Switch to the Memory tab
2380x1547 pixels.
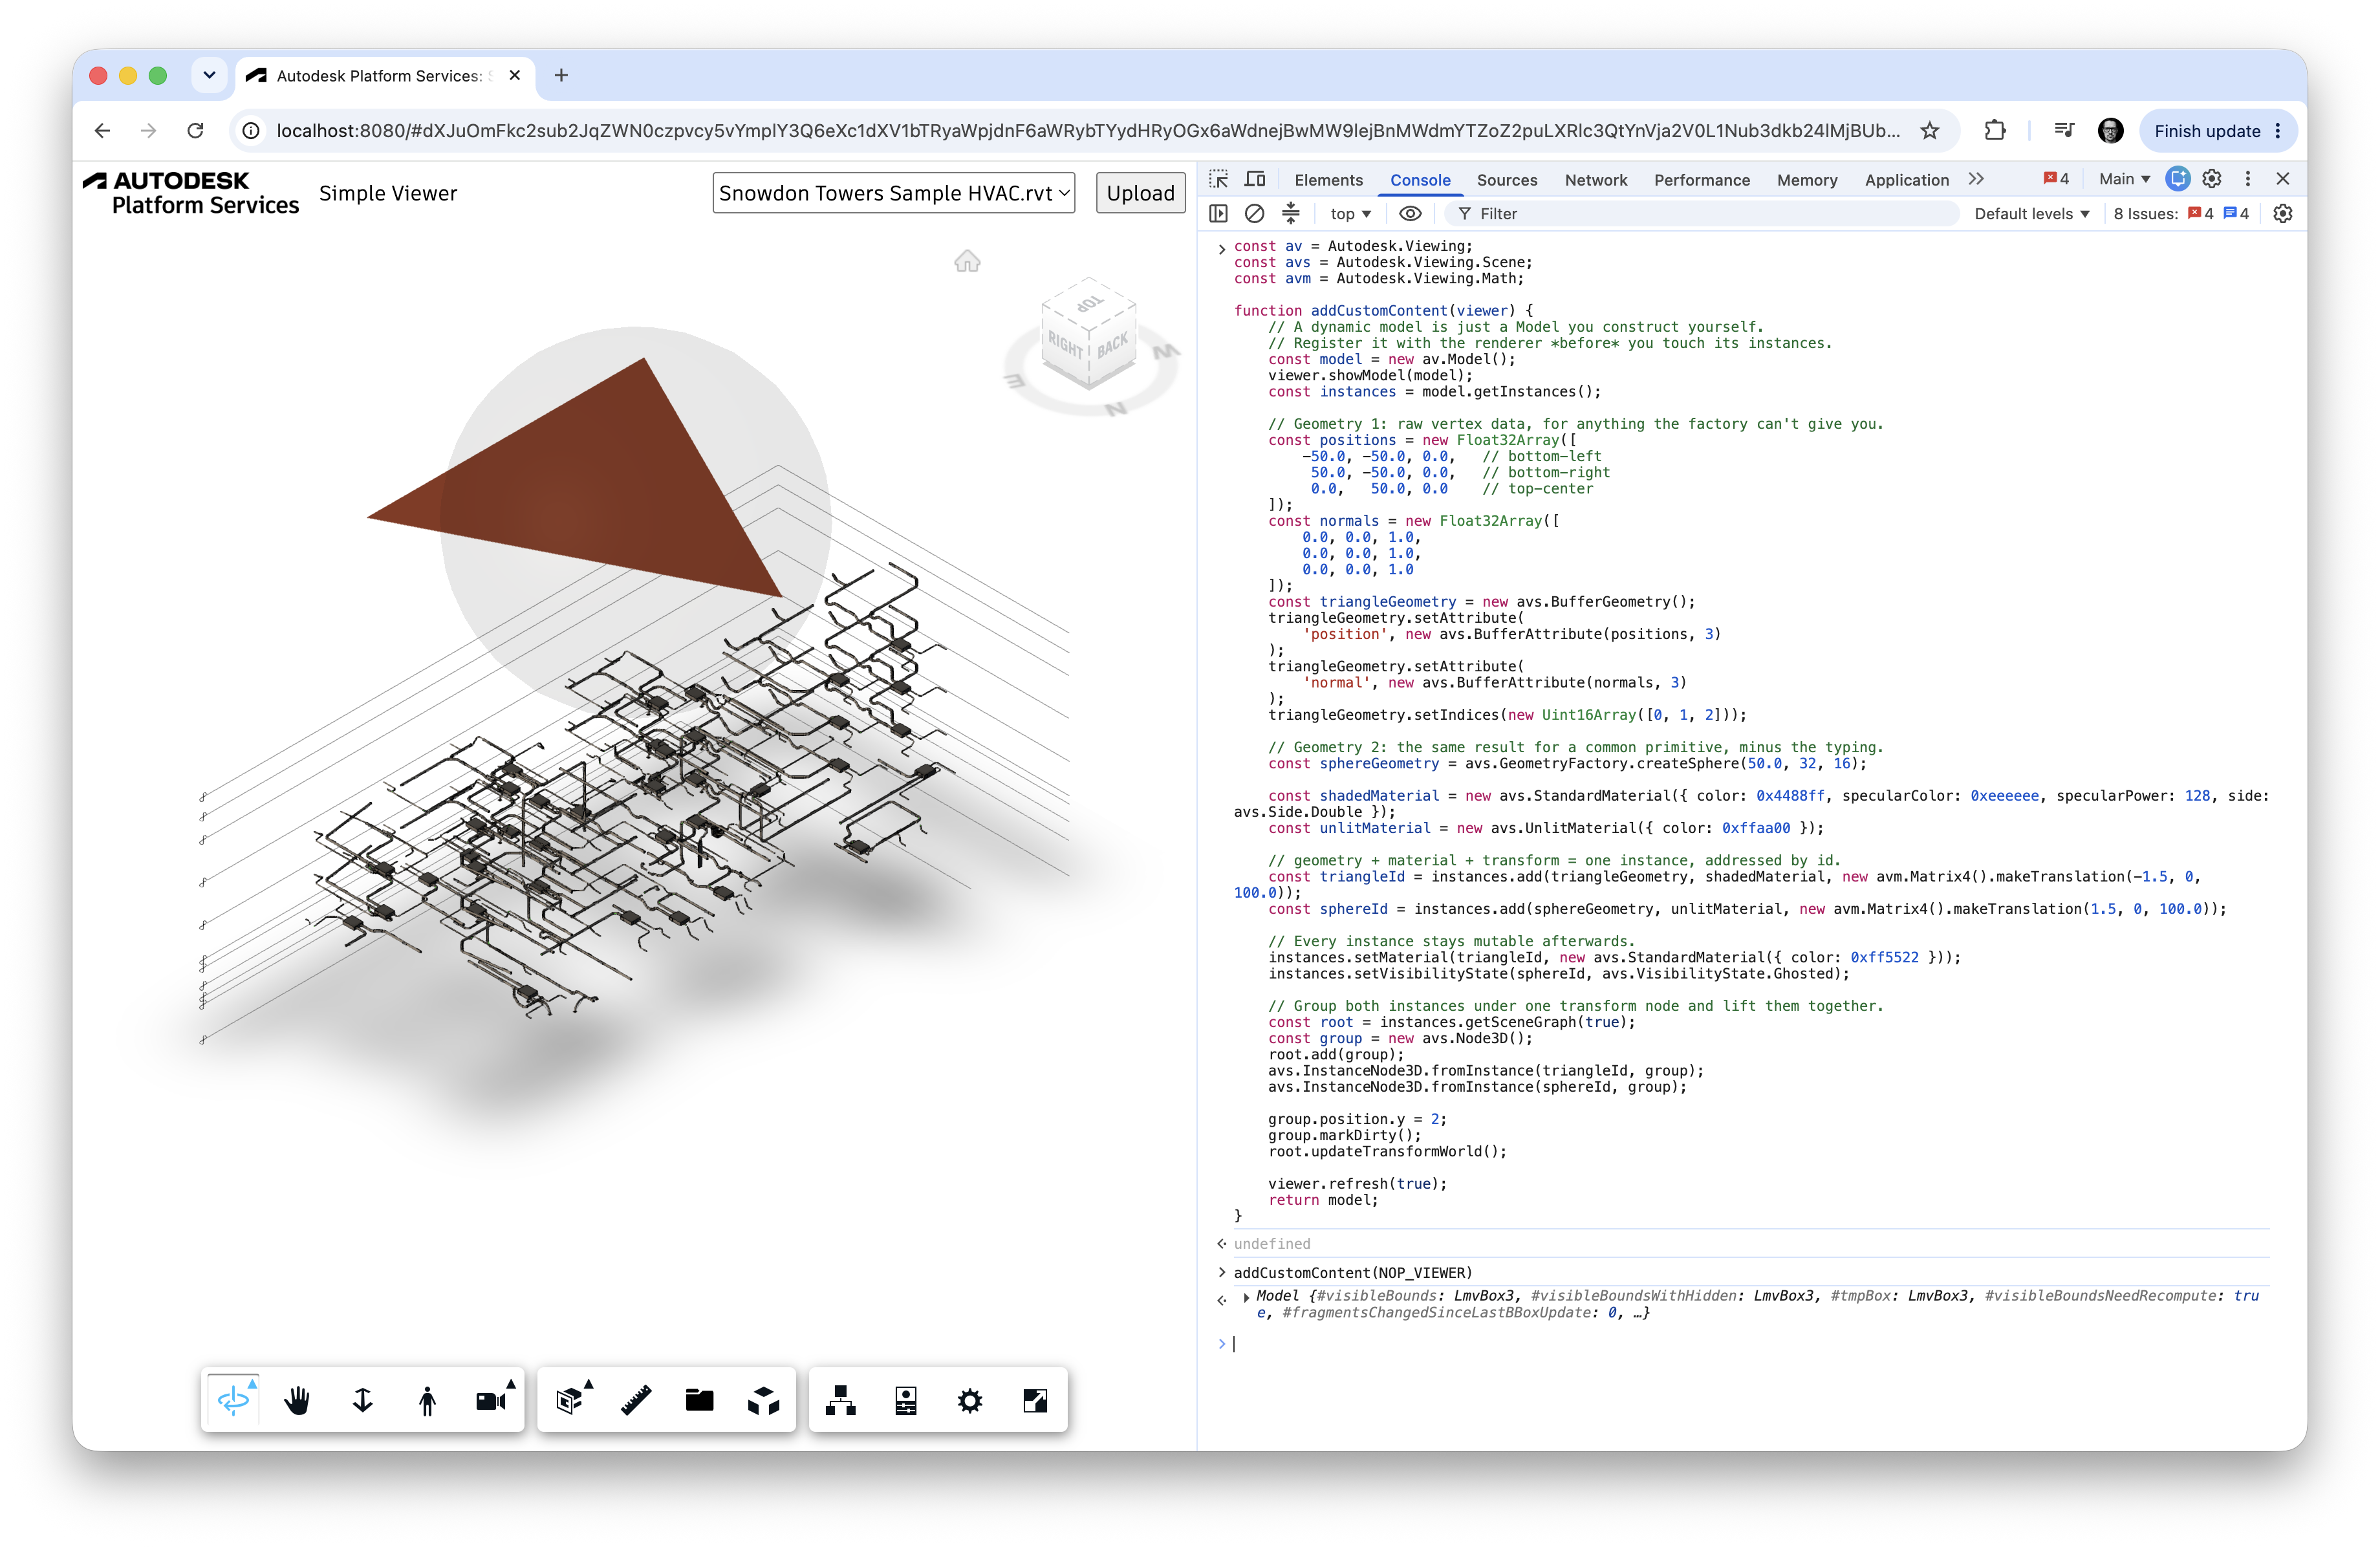[x=1807, y=180]
